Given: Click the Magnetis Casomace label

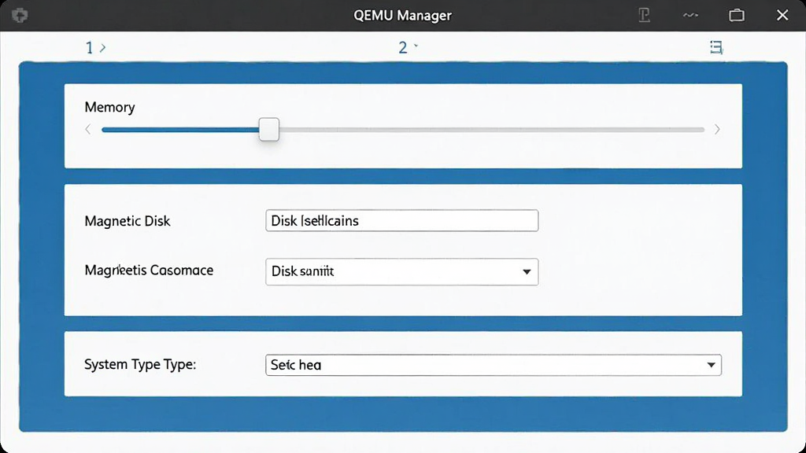Looking at the screenshot, I should [x=149, y=271].
